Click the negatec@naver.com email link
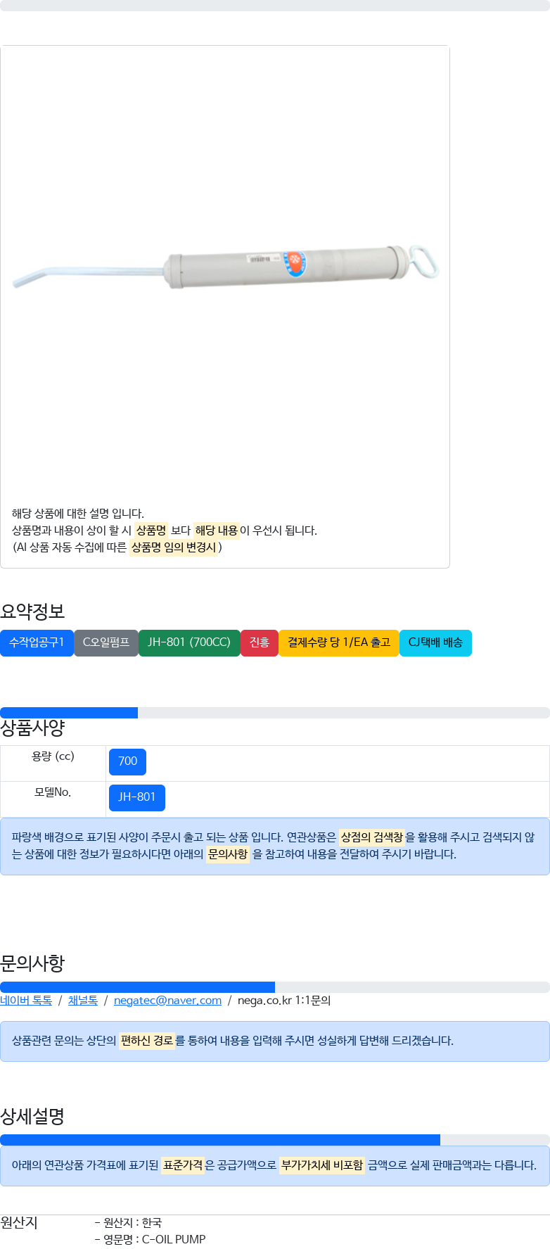The width and height of the screenshot is (550, 1249). click(167, 1001)
